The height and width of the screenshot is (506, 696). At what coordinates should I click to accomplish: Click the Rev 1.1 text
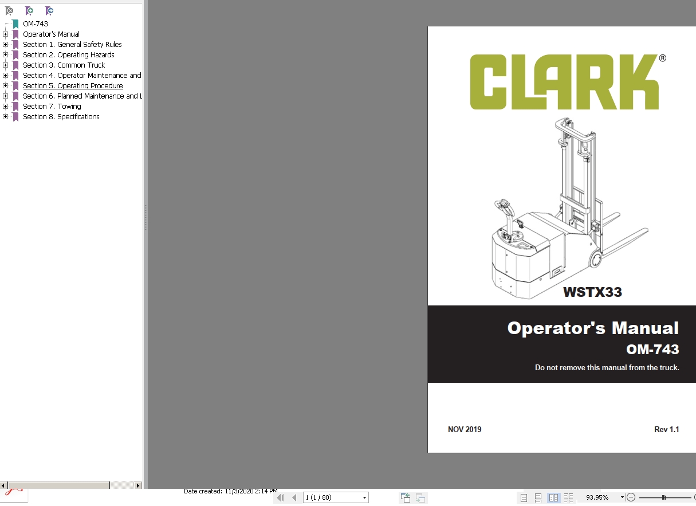tap(667, 430)
